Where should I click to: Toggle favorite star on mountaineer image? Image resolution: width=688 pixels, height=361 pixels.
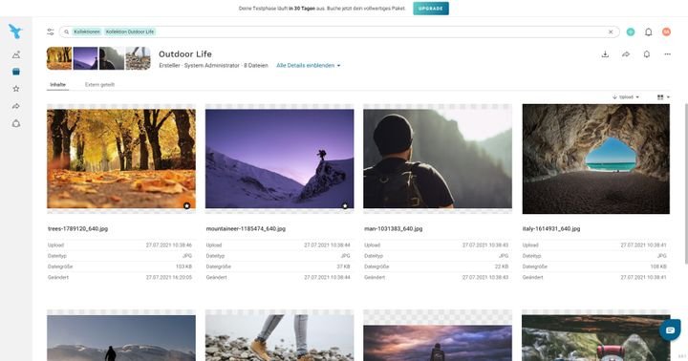coord(345,205)
